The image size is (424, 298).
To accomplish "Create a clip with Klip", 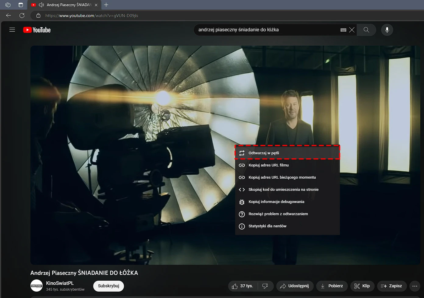I will tap(362, 286).
